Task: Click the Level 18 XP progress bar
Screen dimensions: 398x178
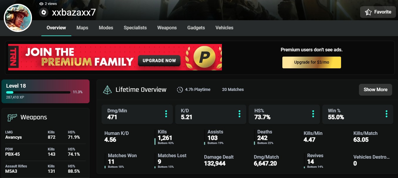Action: (x=38, y=92)
